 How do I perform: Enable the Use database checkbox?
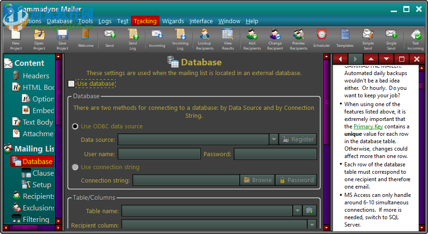coord(71,83)
